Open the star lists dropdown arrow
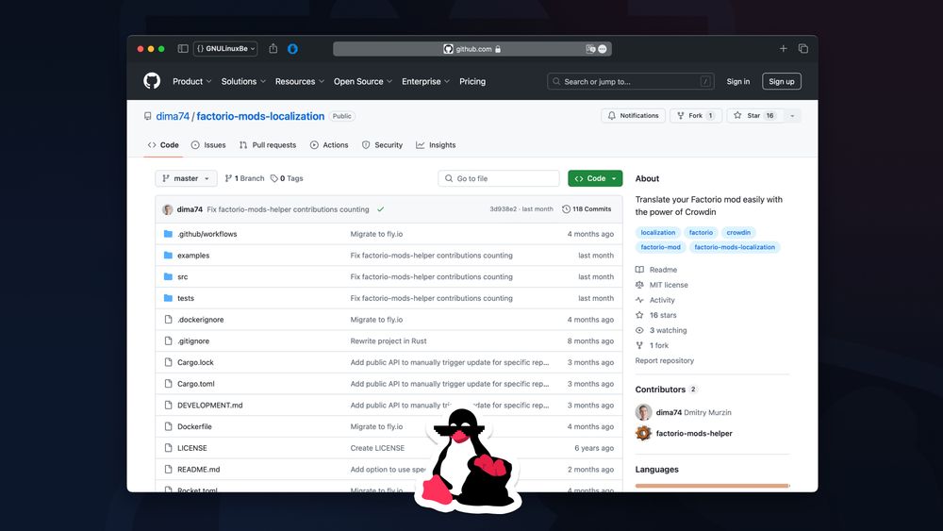 pyautogui.click(x=793, y=115)
